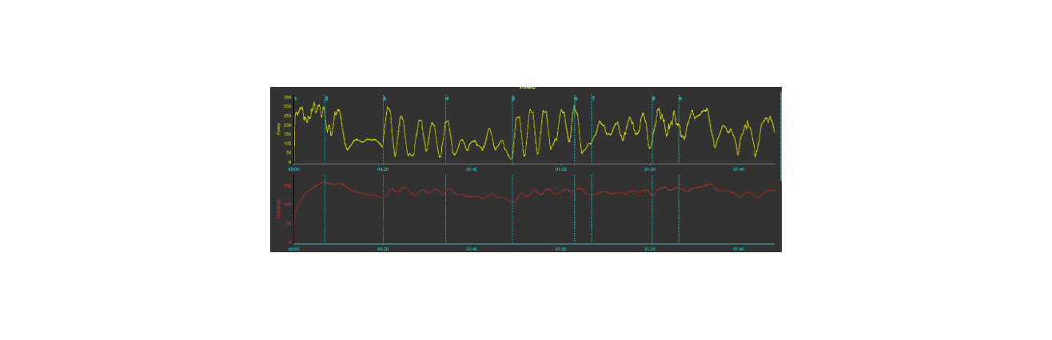Select lap marker 5 on power chart

[x=513, y=98]
